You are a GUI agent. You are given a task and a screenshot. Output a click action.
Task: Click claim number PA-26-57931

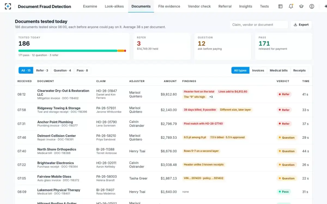point(106,108)
